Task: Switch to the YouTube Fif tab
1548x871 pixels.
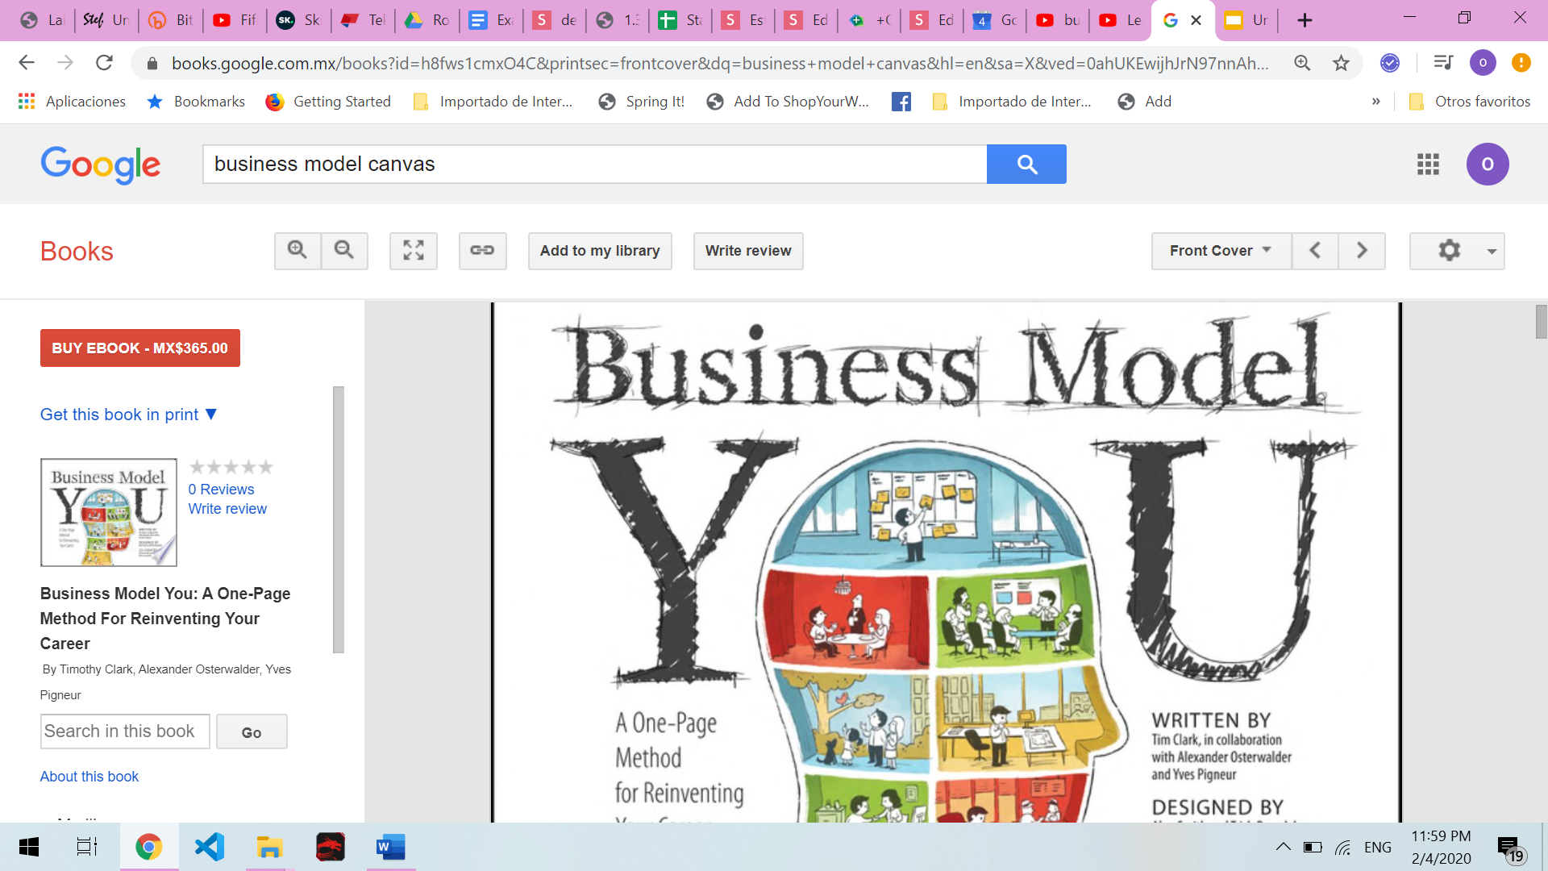Action: 235,20
